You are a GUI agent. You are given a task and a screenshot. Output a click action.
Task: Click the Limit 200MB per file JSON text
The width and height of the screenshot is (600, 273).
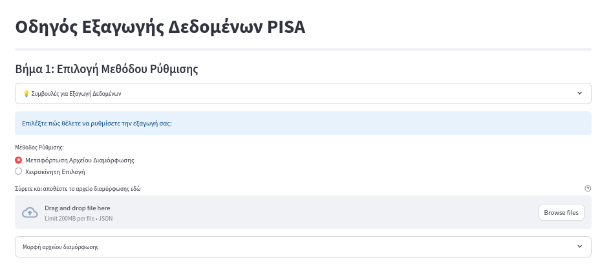click(78, 219)
